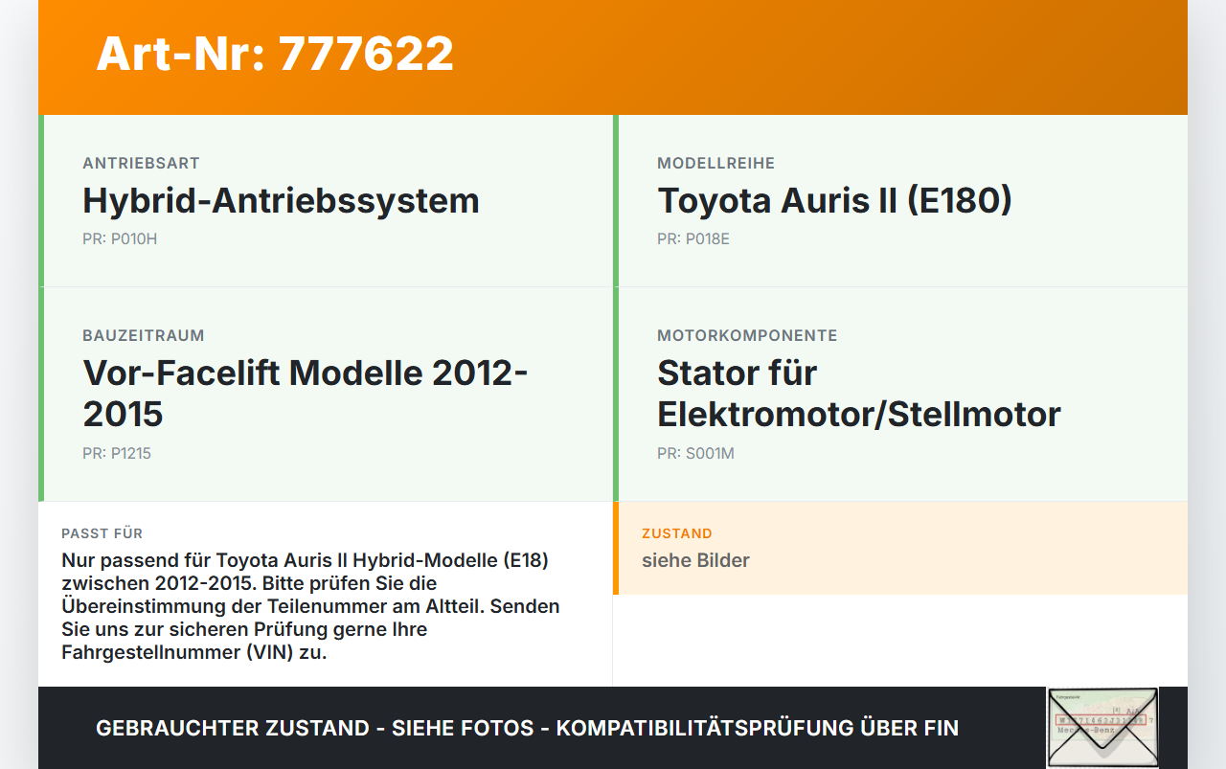Select the PR: P1215 code

pyautogui.click(x=117, y=453)
